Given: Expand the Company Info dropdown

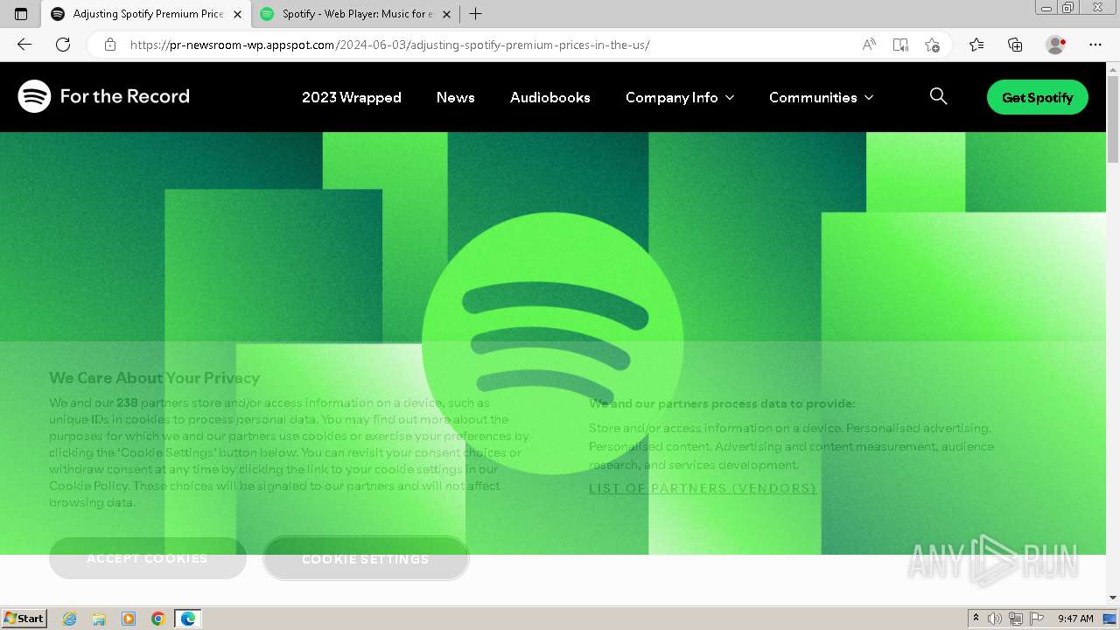Looking at the screenshot, I should click(680, 97).
